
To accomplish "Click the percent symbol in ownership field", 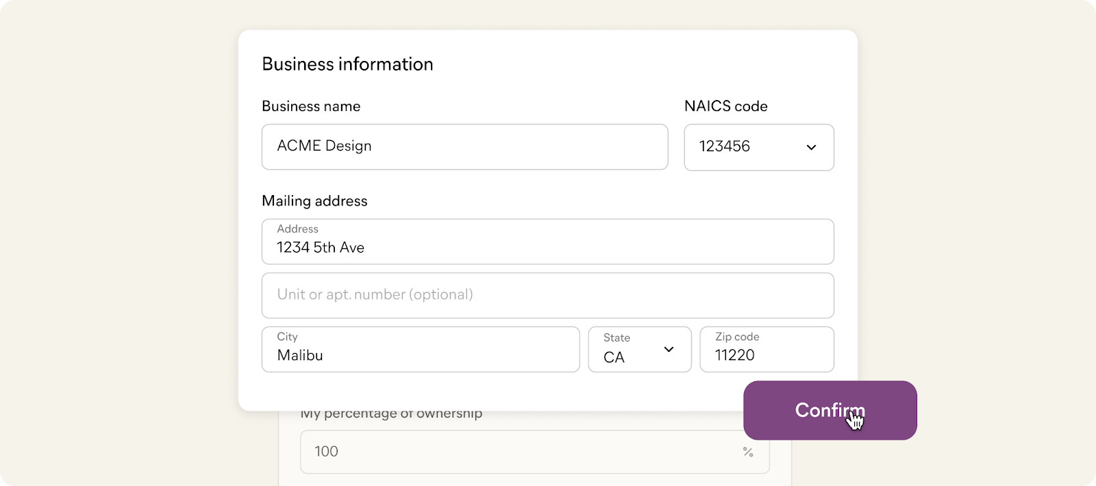I will pos(748,452).
